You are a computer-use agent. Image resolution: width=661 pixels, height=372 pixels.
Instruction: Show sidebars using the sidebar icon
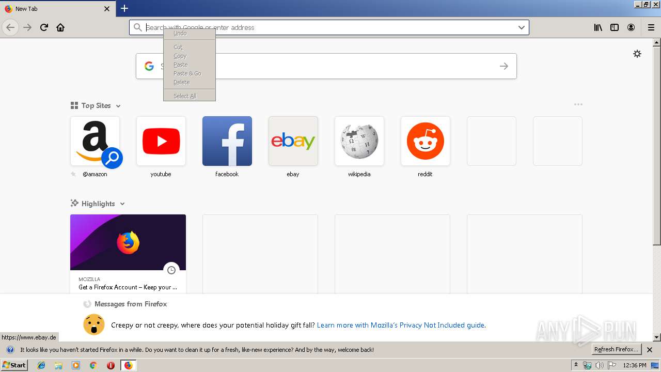(615, 27)
